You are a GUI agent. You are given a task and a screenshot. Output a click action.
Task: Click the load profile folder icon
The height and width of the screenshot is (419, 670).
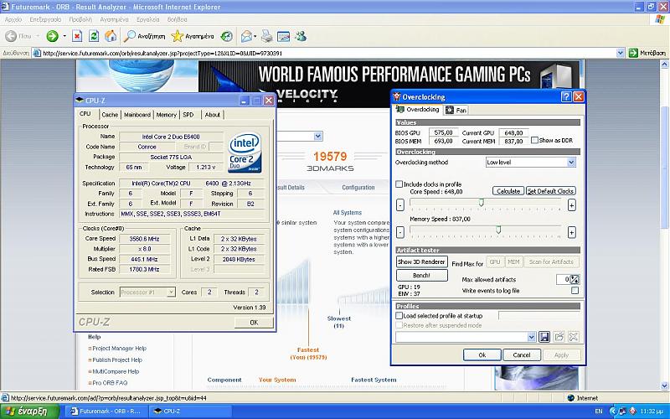[559, 337]
